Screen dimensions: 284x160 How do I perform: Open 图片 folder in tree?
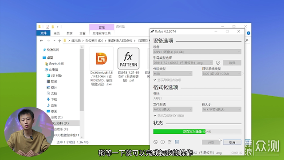(52, 88)
